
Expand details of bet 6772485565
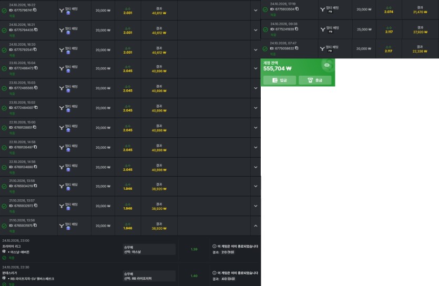[256, 88]
